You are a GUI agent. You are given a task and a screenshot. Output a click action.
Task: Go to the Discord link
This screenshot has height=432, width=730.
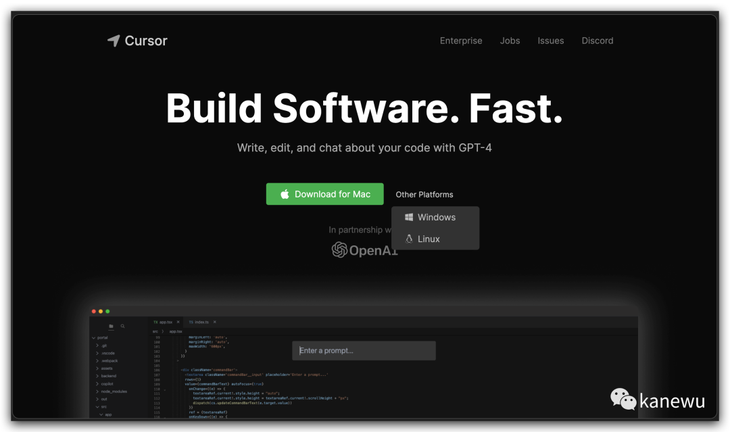coord(598,41)
